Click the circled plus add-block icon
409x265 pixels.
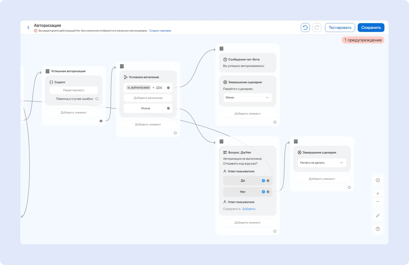378,180
